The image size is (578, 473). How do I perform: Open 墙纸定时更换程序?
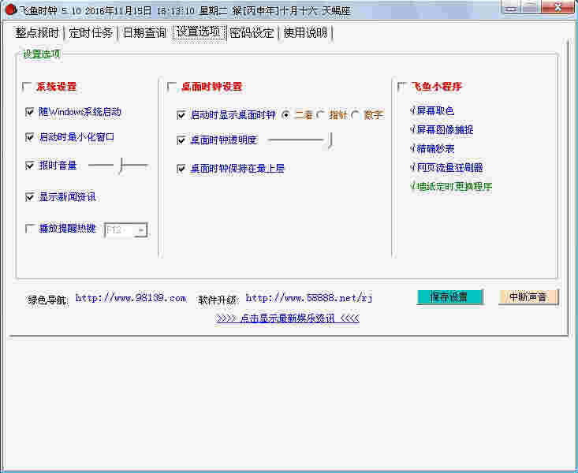coord(451,186)
